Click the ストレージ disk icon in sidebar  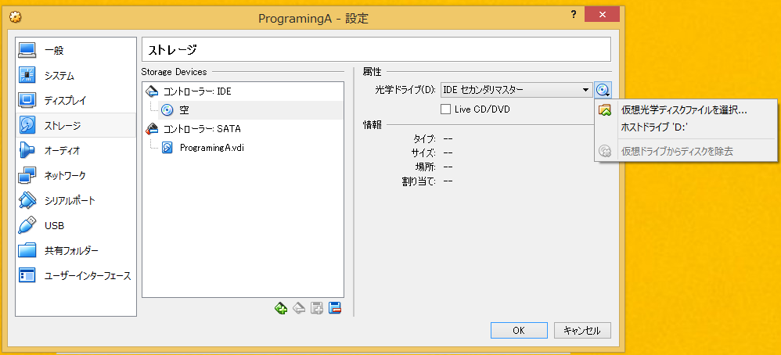click(27, 125)
